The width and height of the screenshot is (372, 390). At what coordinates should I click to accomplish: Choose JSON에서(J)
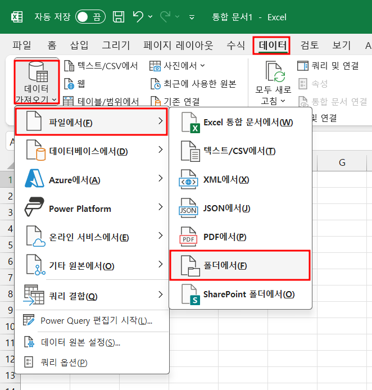240,208
